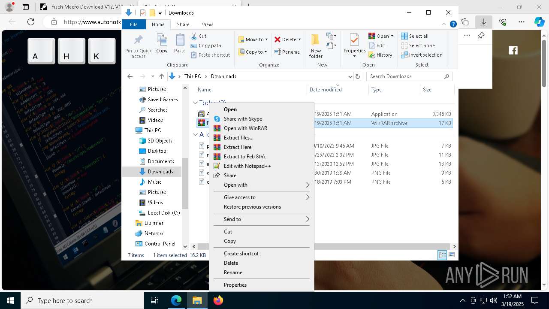This screenshot has width=549, height=309.
Task: Expand the address bar history dropdown
Action: (x=350, y=76)
